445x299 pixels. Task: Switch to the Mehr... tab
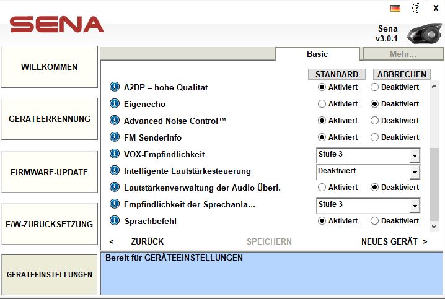click(x=403, y=54)
